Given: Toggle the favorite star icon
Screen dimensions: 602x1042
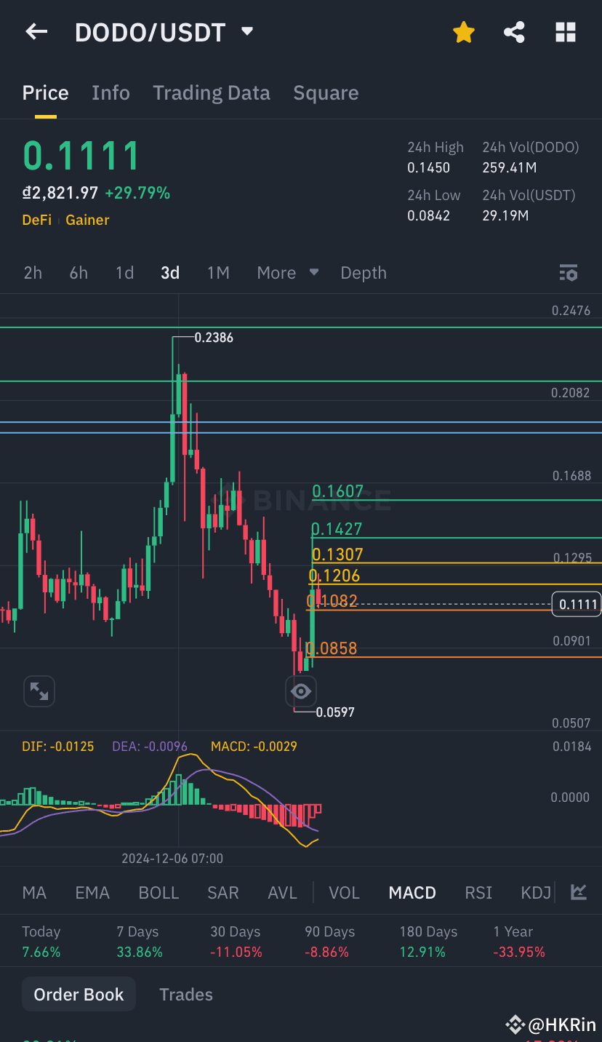Looking at the screenshot, I should tap(464, 31).
